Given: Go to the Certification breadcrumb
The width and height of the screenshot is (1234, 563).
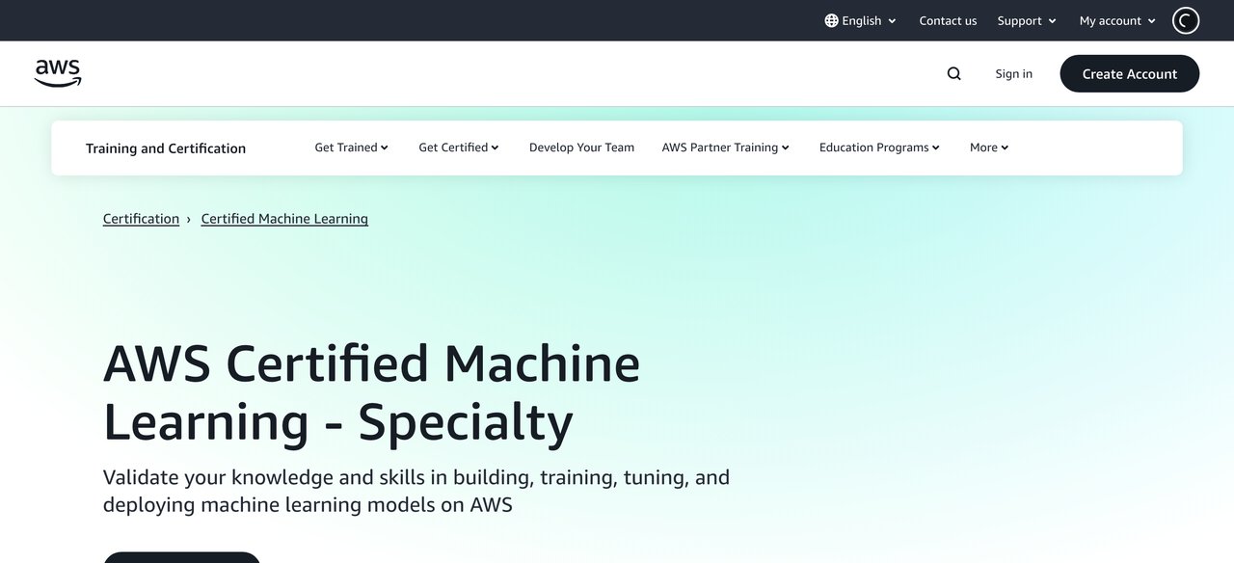Looking at the screenshot, I should click(141, 219).
